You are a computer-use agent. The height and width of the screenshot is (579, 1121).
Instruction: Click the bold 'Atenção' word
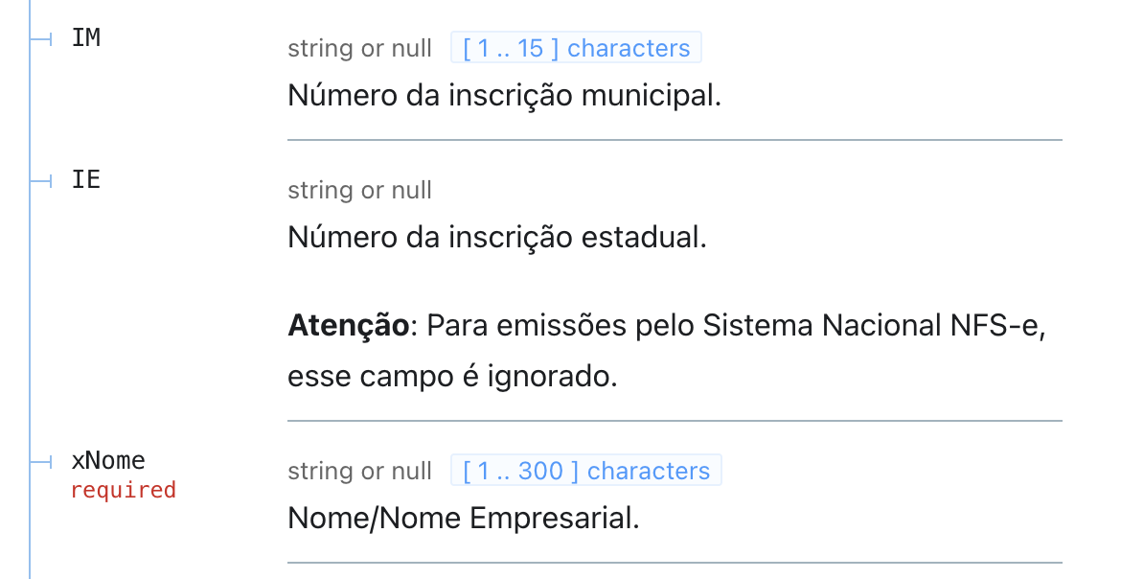[x=348, y=326]
